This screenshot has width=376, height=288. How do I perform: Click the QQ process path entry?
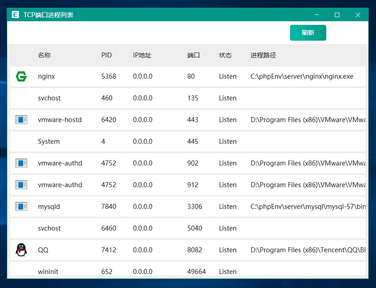(308, 250)
